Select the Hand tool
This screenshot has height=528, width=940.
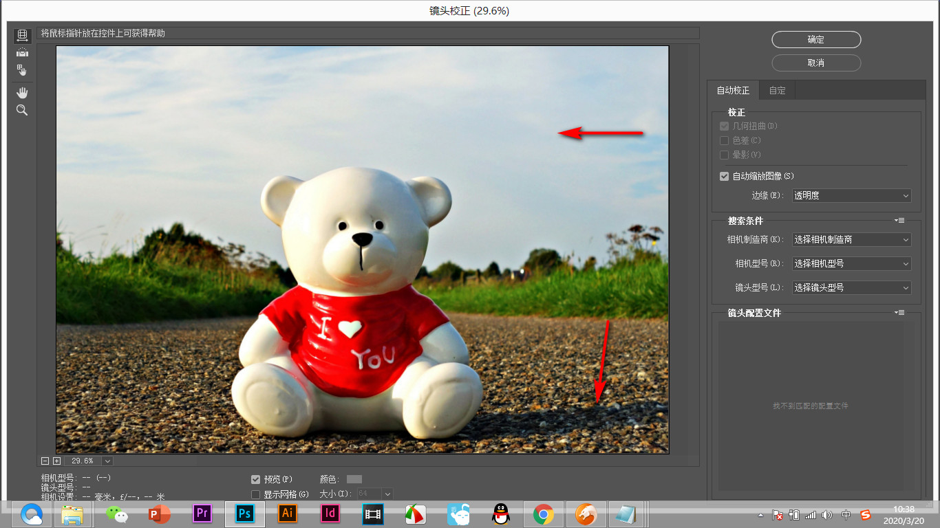(22, 93)
